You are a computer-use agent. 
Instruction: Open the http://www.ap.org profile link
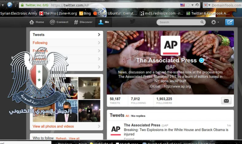pyautogui.click(x=177, y=86)
